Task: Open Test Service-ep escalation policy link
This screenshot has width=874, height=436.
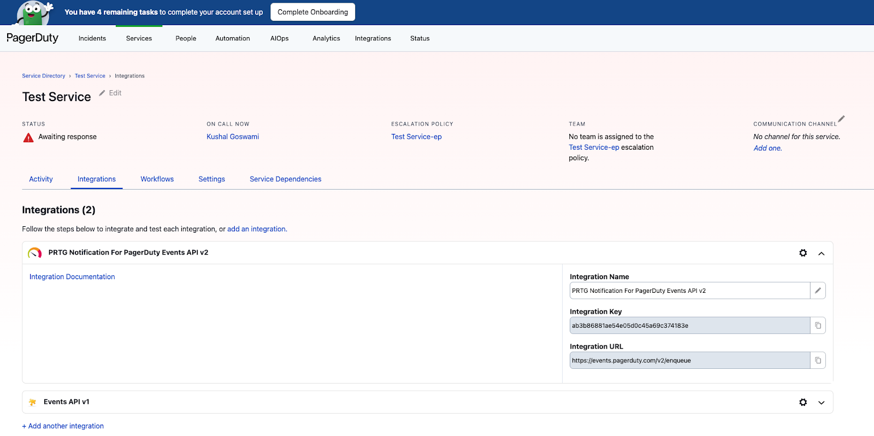Action: pyautogui.click(x=416, y=137)
